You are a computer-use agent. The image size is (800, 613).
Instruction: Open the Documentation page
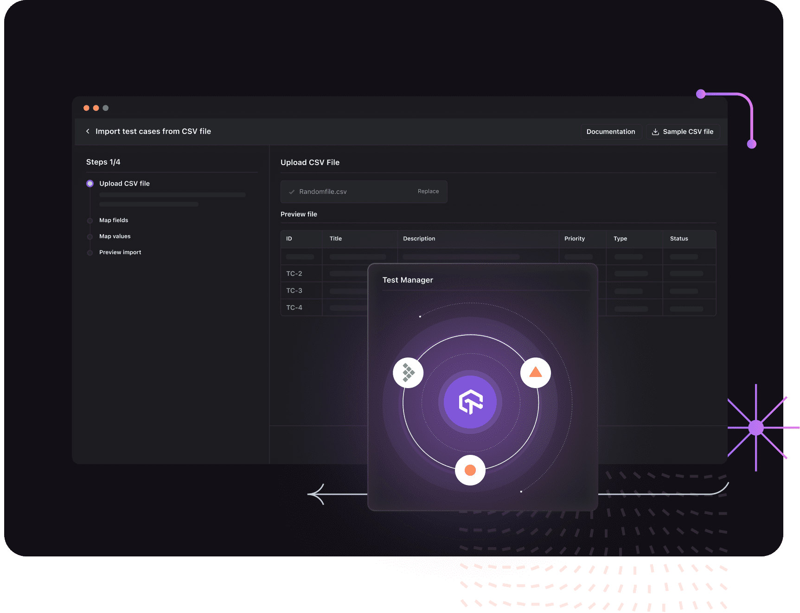pos(611,131)
